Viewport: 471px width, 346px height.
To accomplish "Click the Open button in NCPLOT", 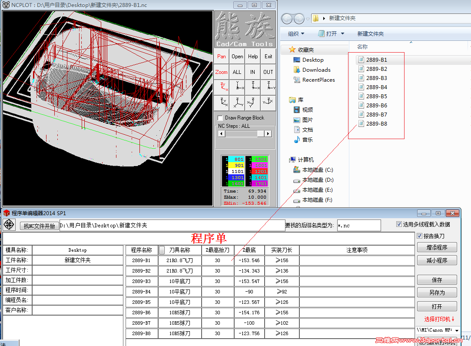I will 237,56.
